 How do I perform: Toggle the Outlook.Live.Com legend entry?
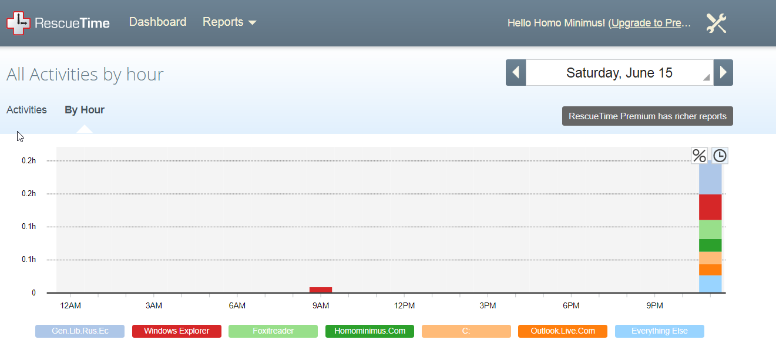coord(563,331)
